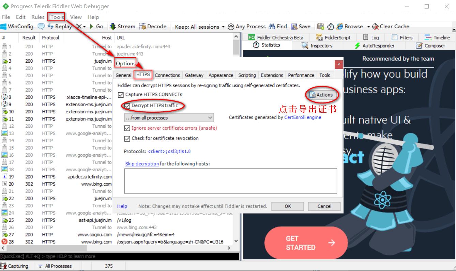456x271 pixels.
Task: Sort sessions by Protocol column header
Action: point(50,38)
